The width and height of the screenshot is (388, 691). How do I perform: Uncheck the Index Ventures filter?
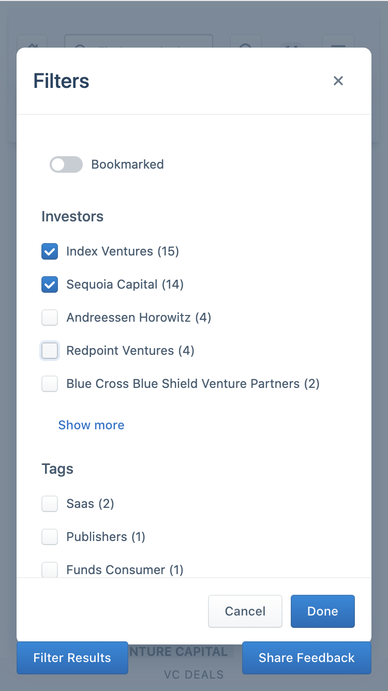(50, 251)
